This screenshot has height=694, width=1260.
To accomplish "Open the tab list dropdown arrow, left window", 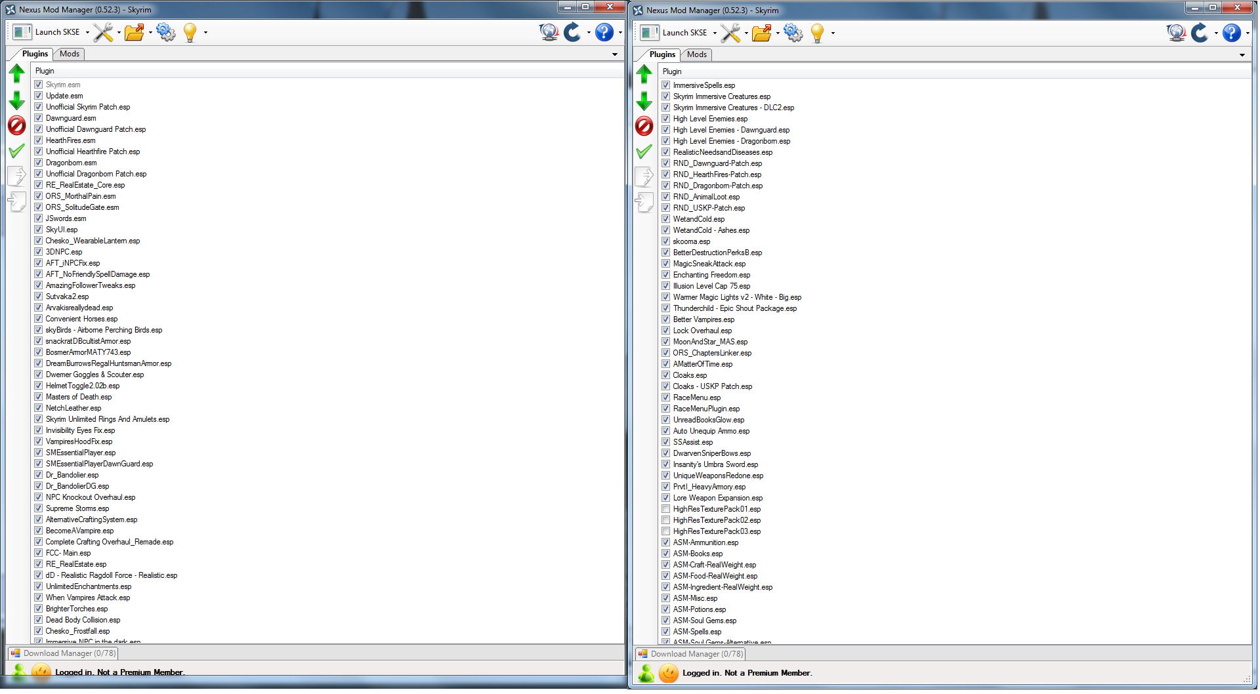I will point(615,54).
